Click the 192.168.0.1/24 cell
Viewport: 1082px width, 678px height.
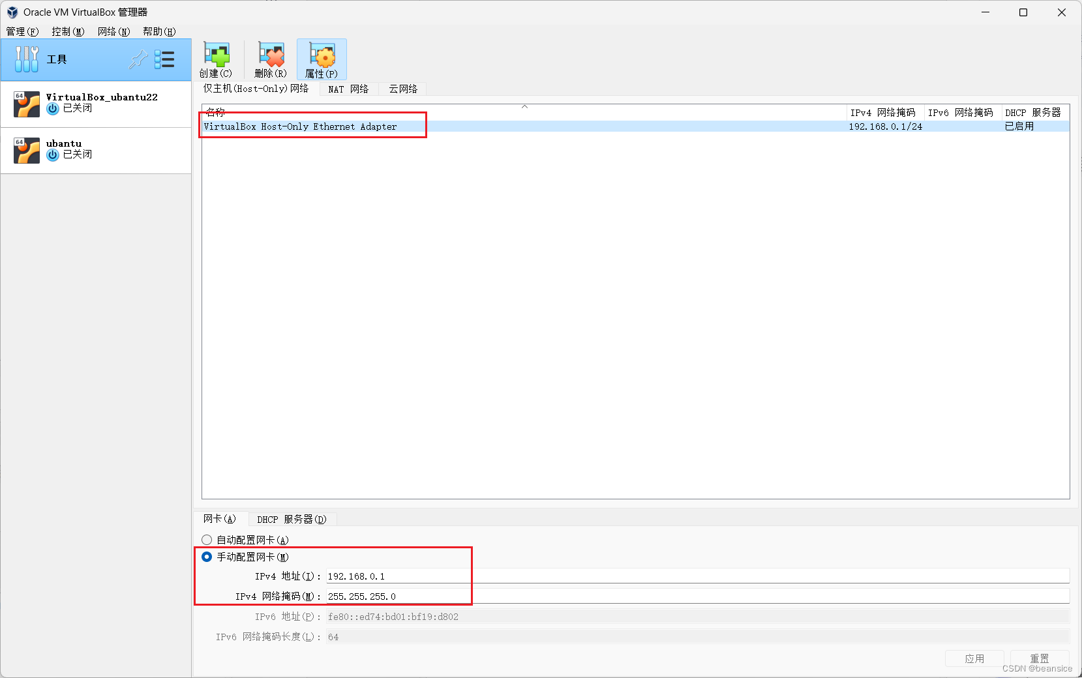886,126
